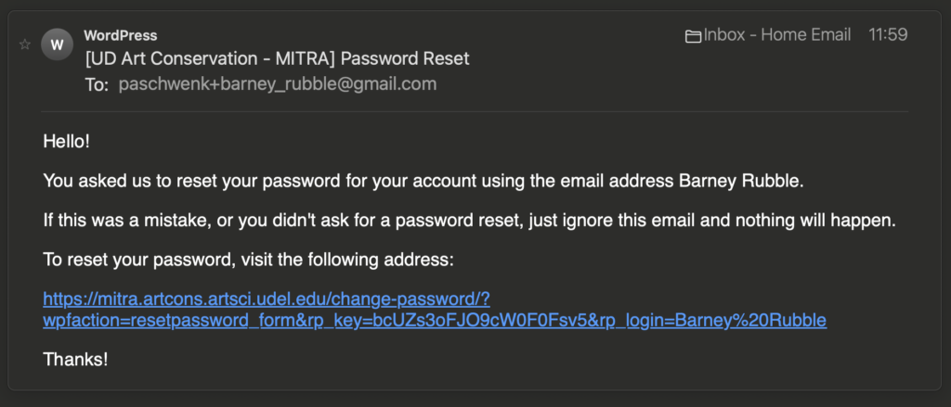The height and width of the screenshot is (407, 951).
Task: Click the "To reset your password" line
Action: coord(248,261)
